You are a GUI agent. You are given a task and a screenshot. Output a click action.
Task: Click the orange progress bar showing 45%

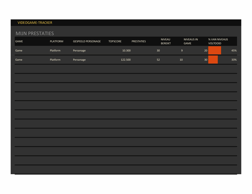pyautogui.click(x=215, y=50)
